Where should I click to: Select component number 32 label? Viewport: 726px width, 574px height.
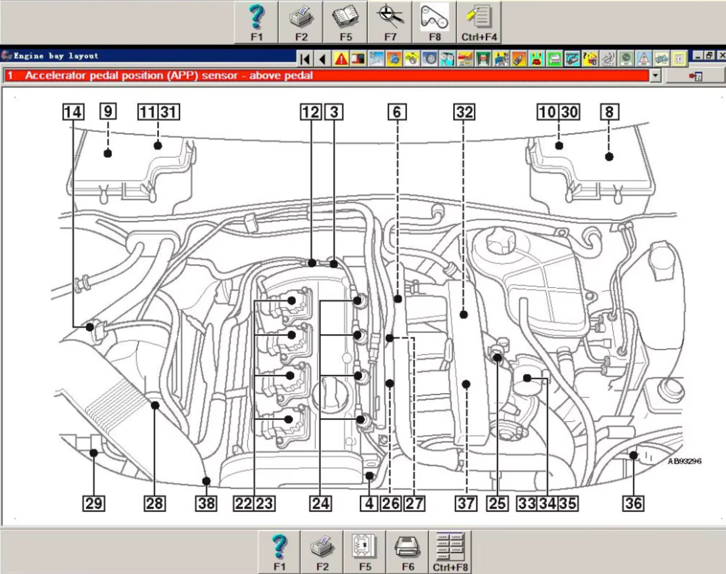tap(463, 112)
